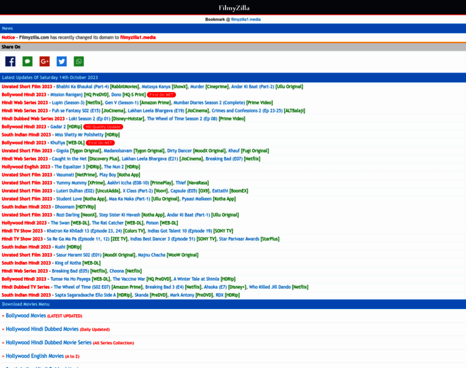Share the page on Facebook
Image resolution: width=466 pixels, height=368 pixels.
[x=10, y=61]
